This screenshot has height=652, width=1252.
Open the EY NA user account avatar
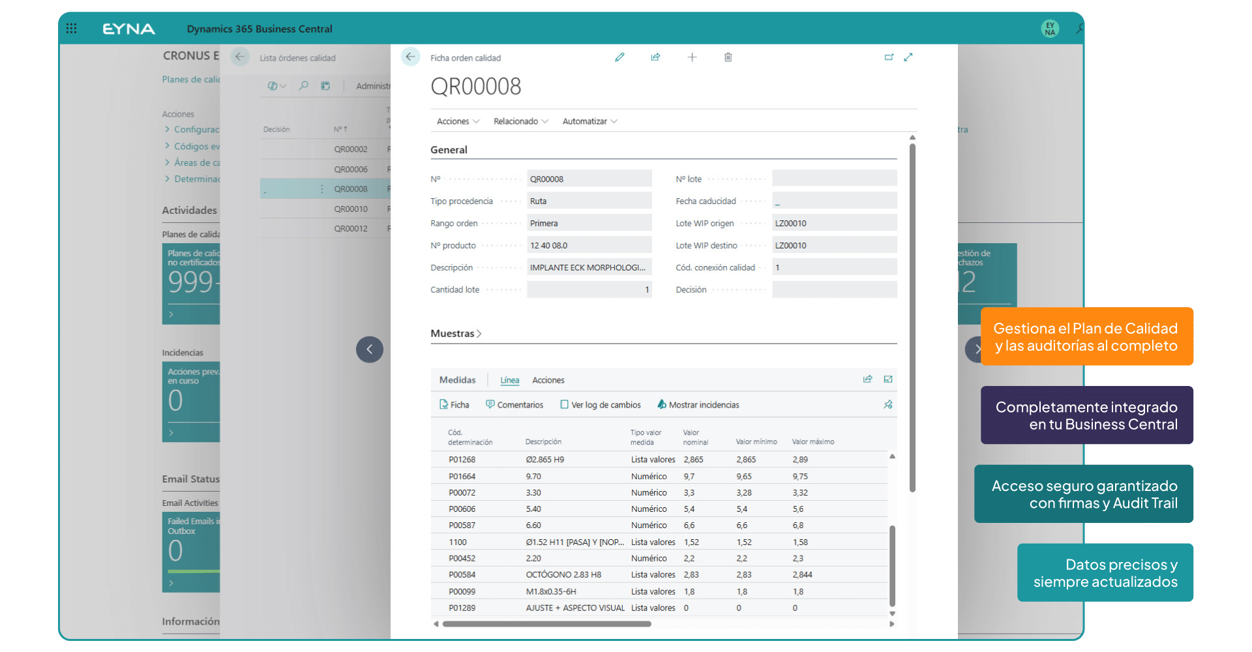point(1050,29)
